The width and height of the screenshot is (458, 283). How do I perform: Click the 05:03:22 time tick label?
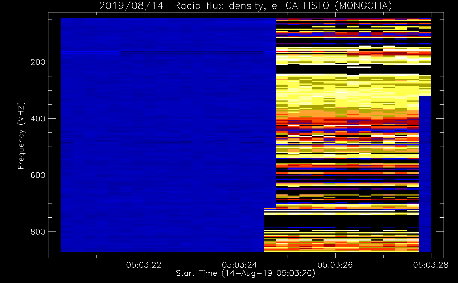[144, 265]
